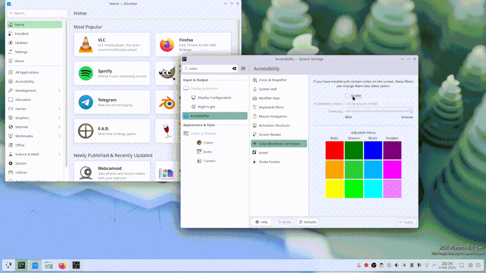Go to Home in Discover sidebar
This screenshot has width=486, height=273.
tap(34, 25)
